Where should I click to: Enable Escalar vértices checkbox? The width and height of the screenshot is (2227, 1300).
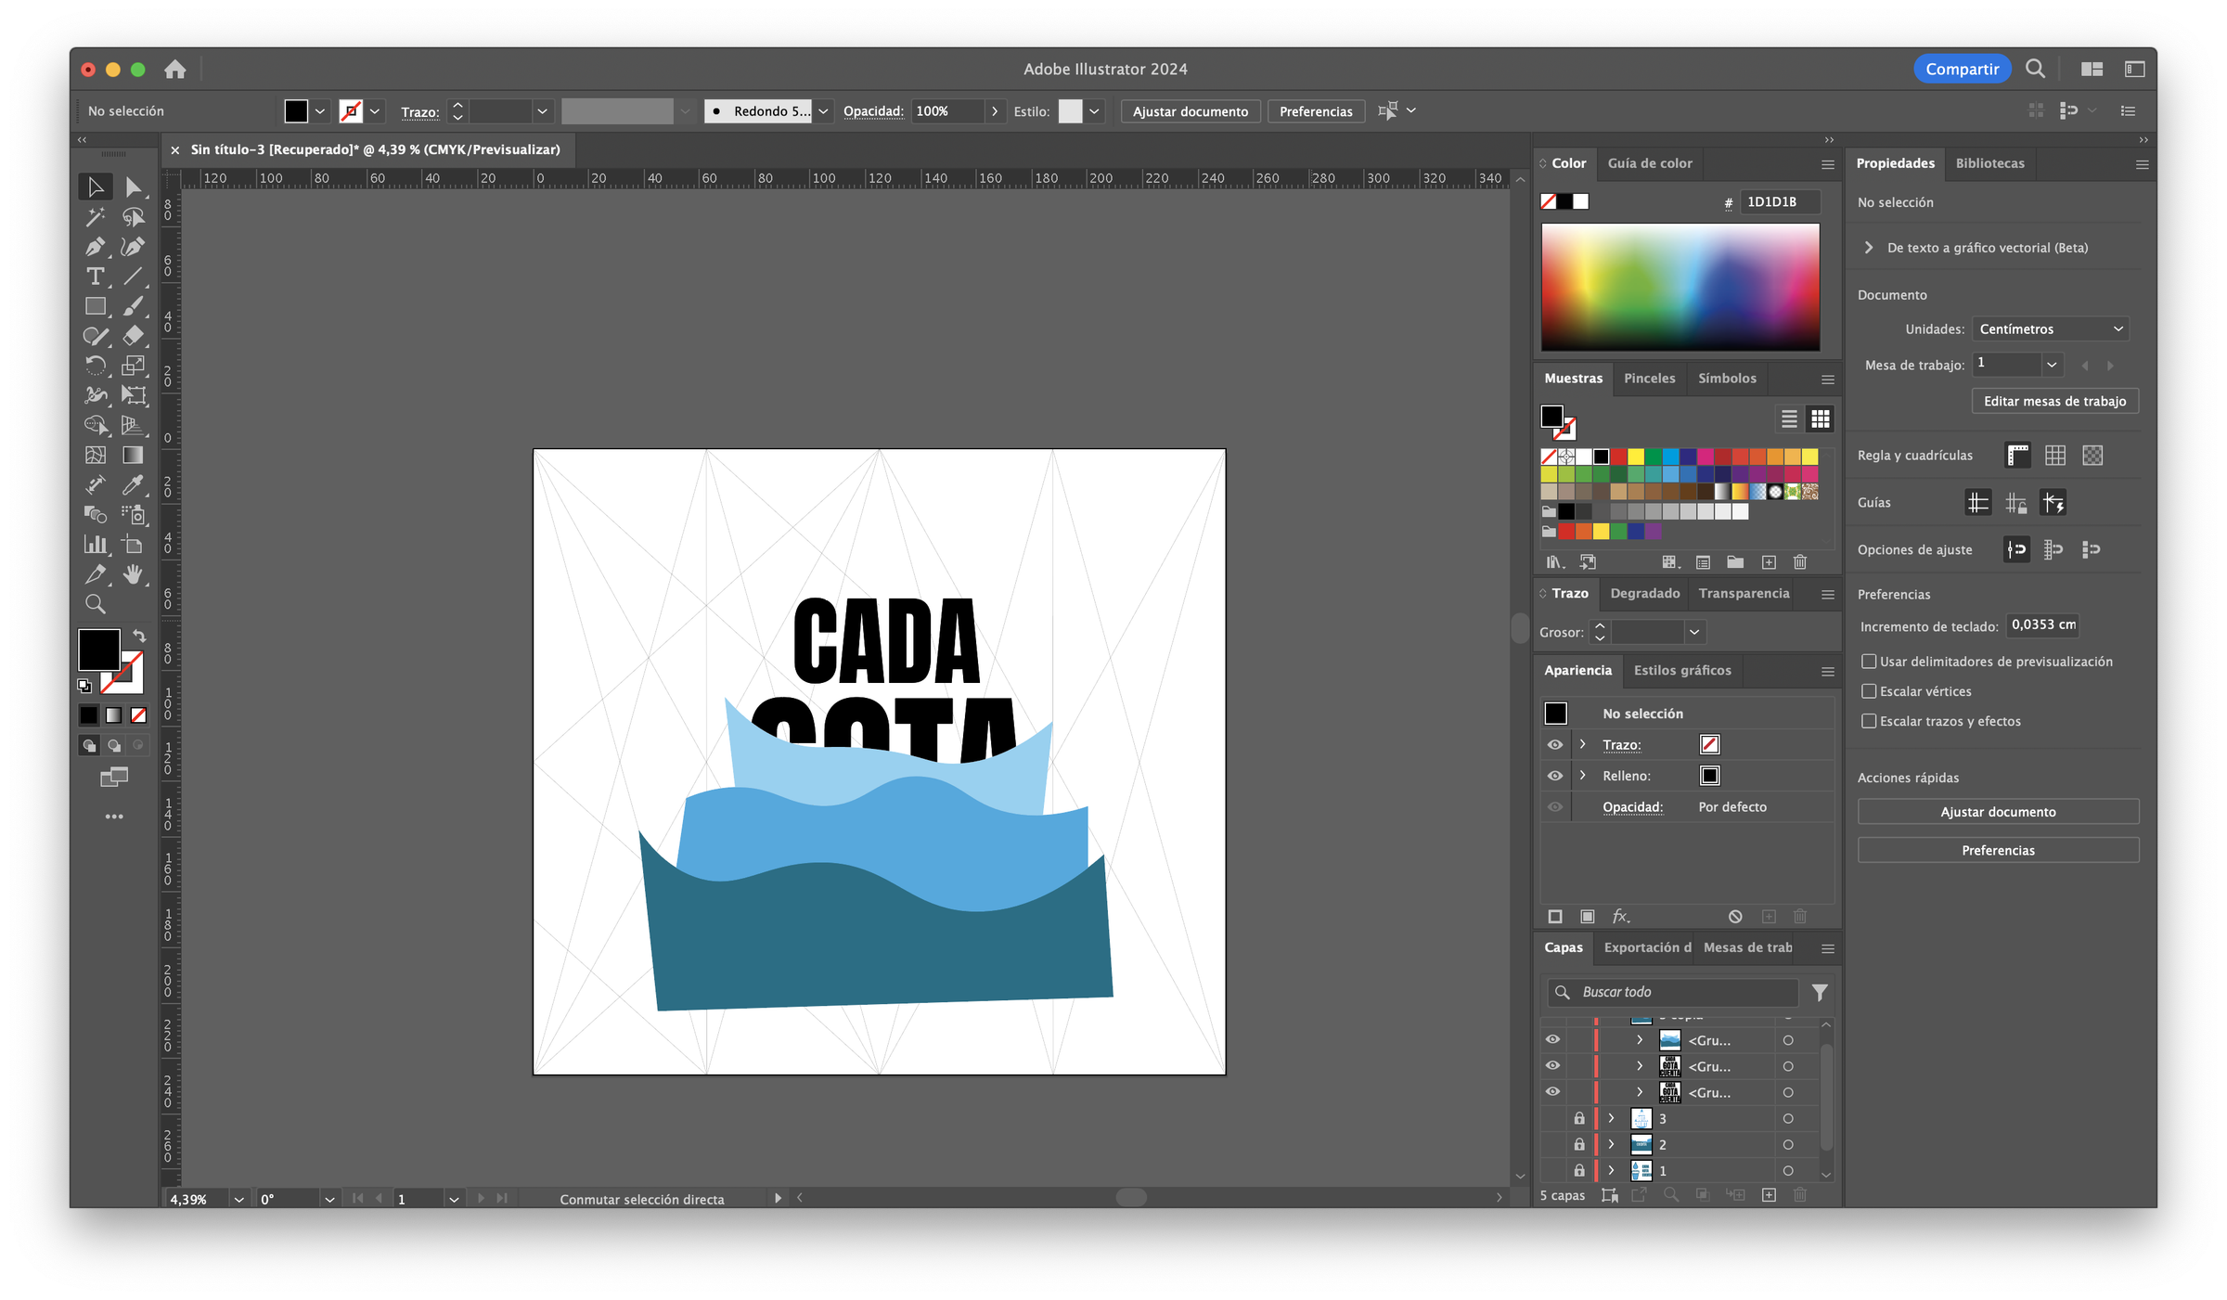tap(1869, 691)
